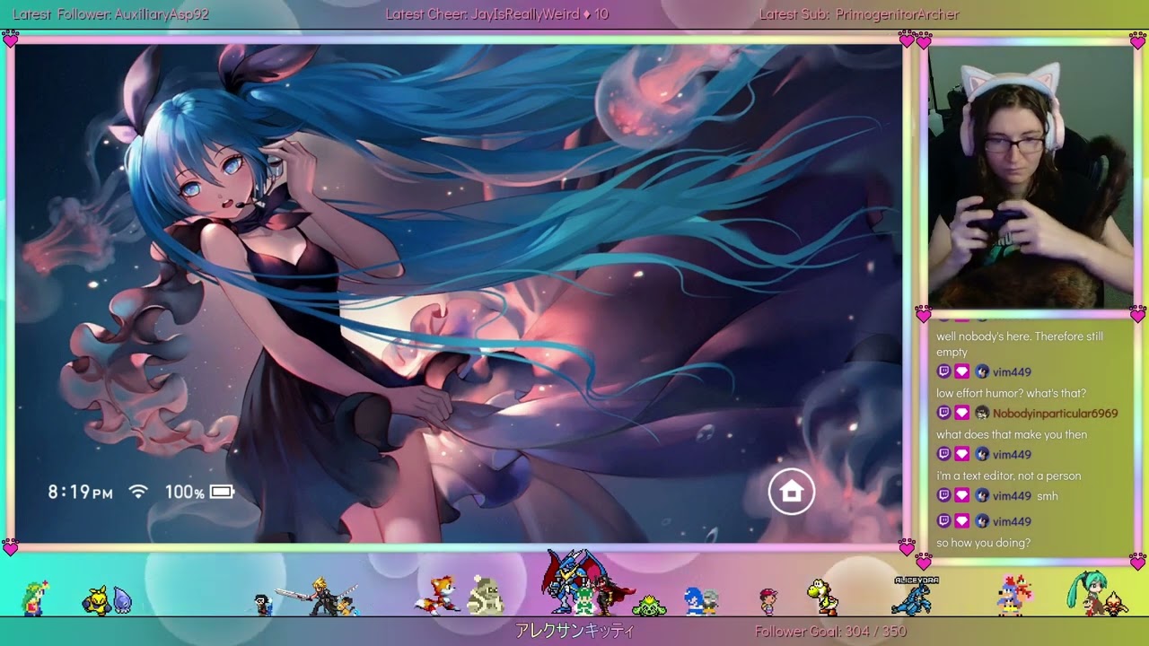Click the blonde swordsman sprite with large sword

(316, 597)
